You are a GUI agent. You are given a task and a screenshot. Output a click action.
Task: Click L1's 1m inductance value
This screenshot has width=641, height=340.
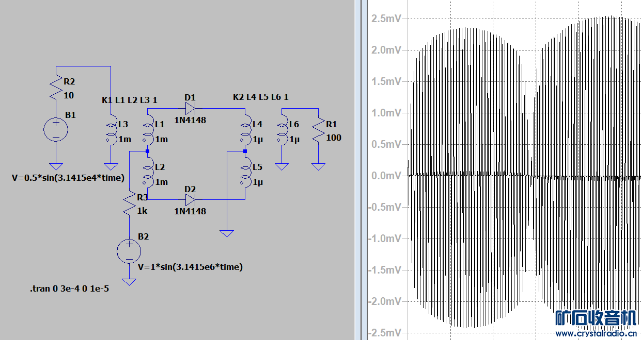click(161, 140)
